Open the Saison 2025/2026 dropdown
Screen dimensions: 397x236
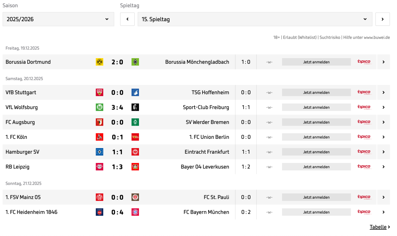tap(58, 19)
